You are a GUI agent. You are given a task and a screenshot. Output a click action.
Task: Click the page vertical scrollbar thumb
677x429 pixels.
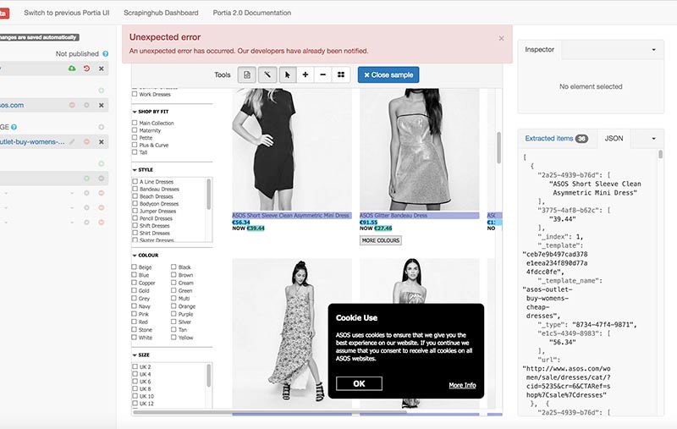[498, 147]
